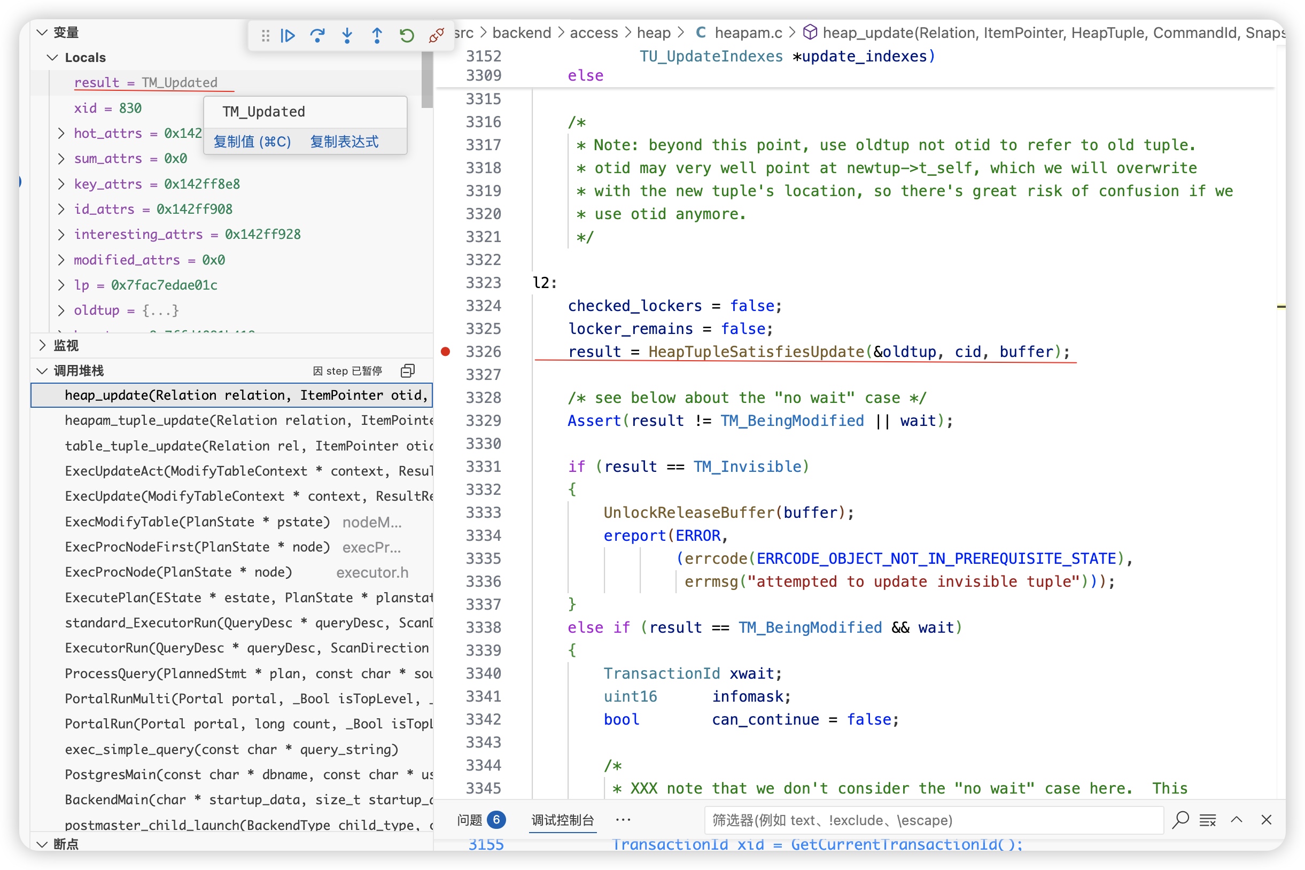The width and height of the screenshot is (1305, 870).
Task: Click the Step Into arrow icon
Action: point(347,36)
